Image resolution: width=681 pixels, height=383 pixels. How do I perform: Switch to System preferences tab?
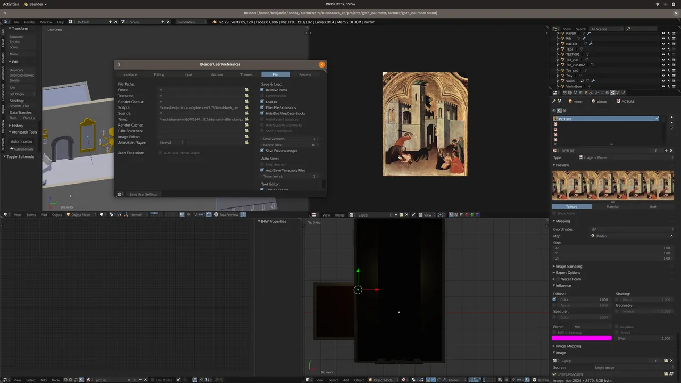coord(305,74)
